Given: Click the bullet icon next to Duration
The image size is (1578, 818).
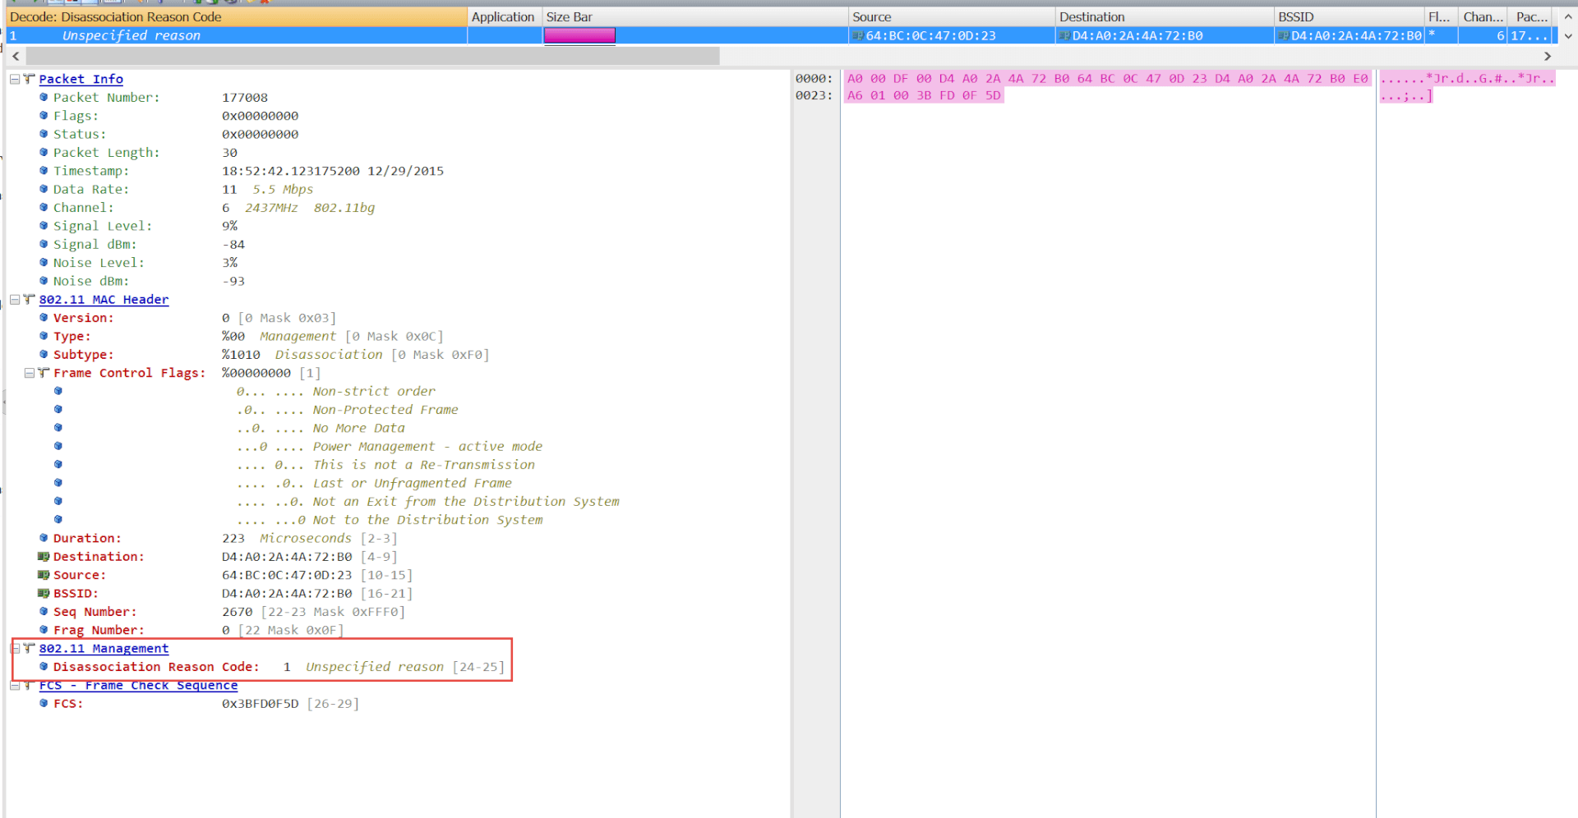Looking at the screenshot, I should coord(44,538).
